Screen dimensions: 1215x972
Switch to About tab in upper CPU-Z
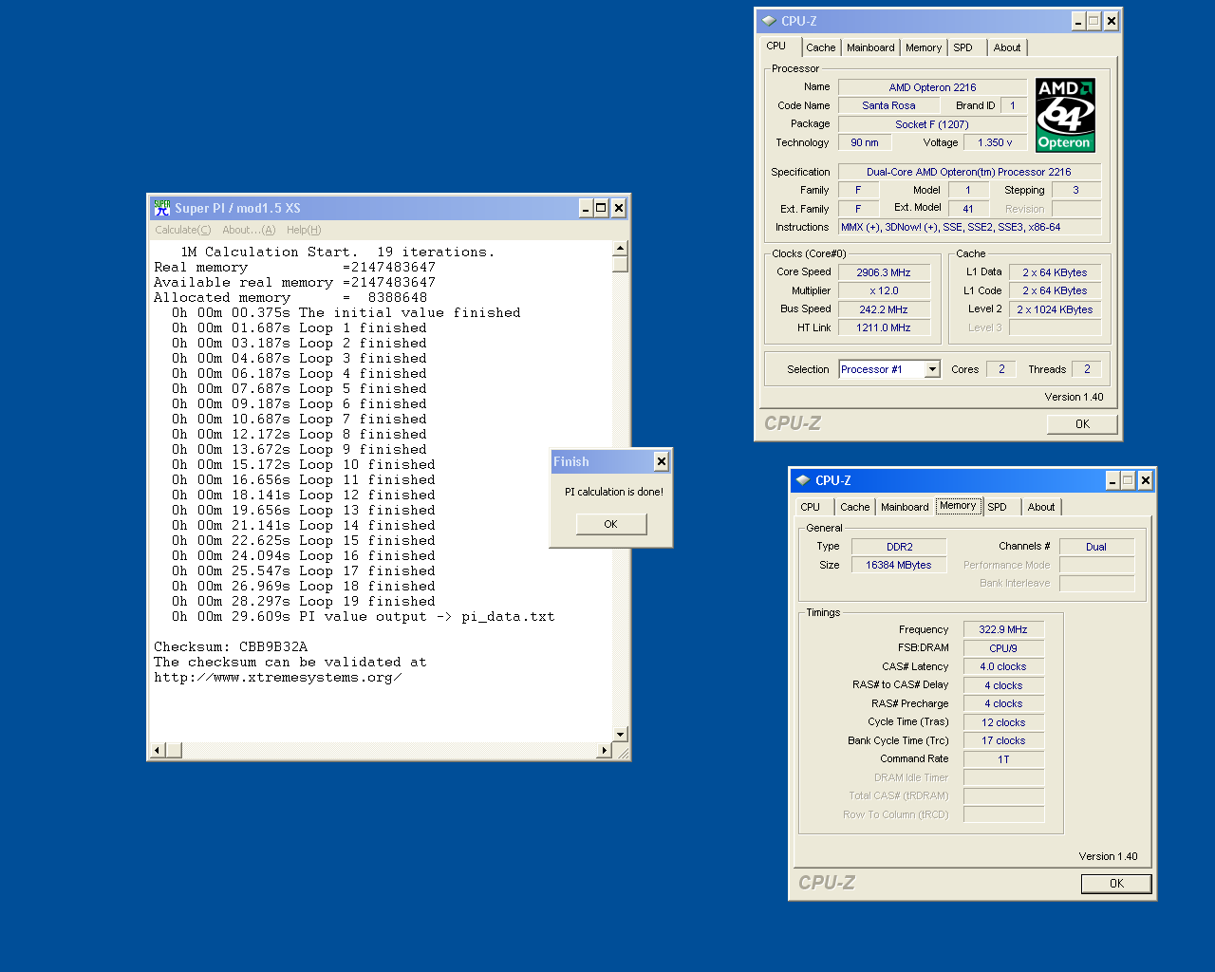[1007, 47]
